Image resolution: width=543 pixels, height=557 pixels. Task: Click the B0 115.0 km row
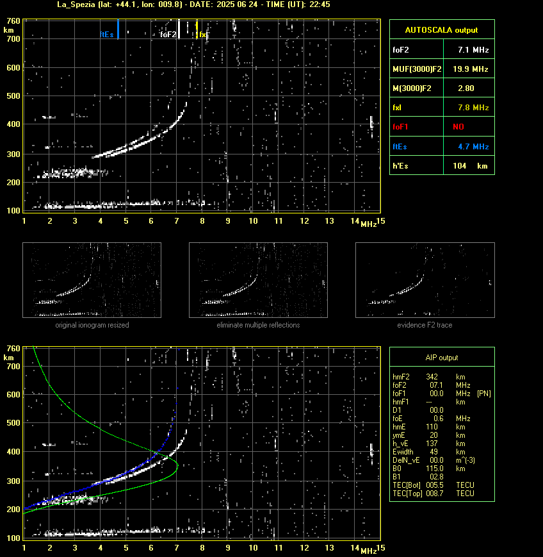429,469
